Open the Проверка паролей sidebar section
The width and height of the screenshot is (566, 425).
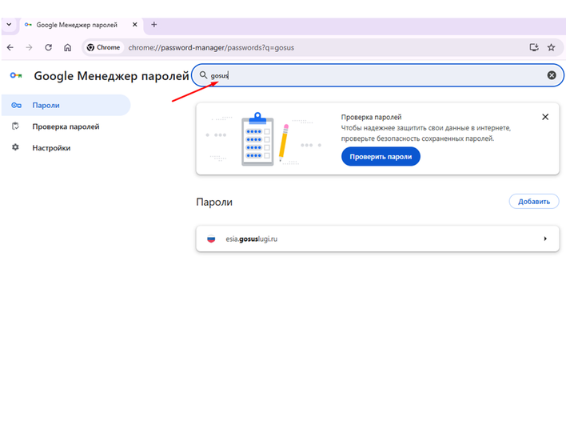(x=66, y=126)
